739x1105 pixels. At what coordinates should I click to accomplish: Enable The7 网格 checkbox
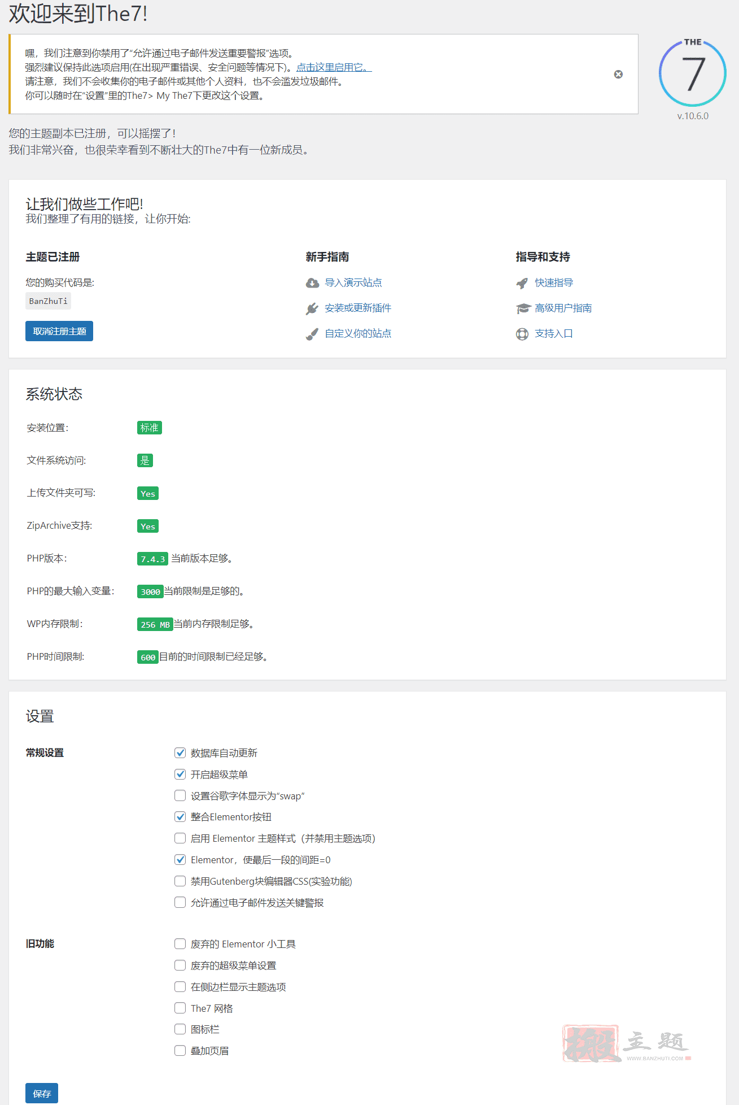(x=180, y=1008)
